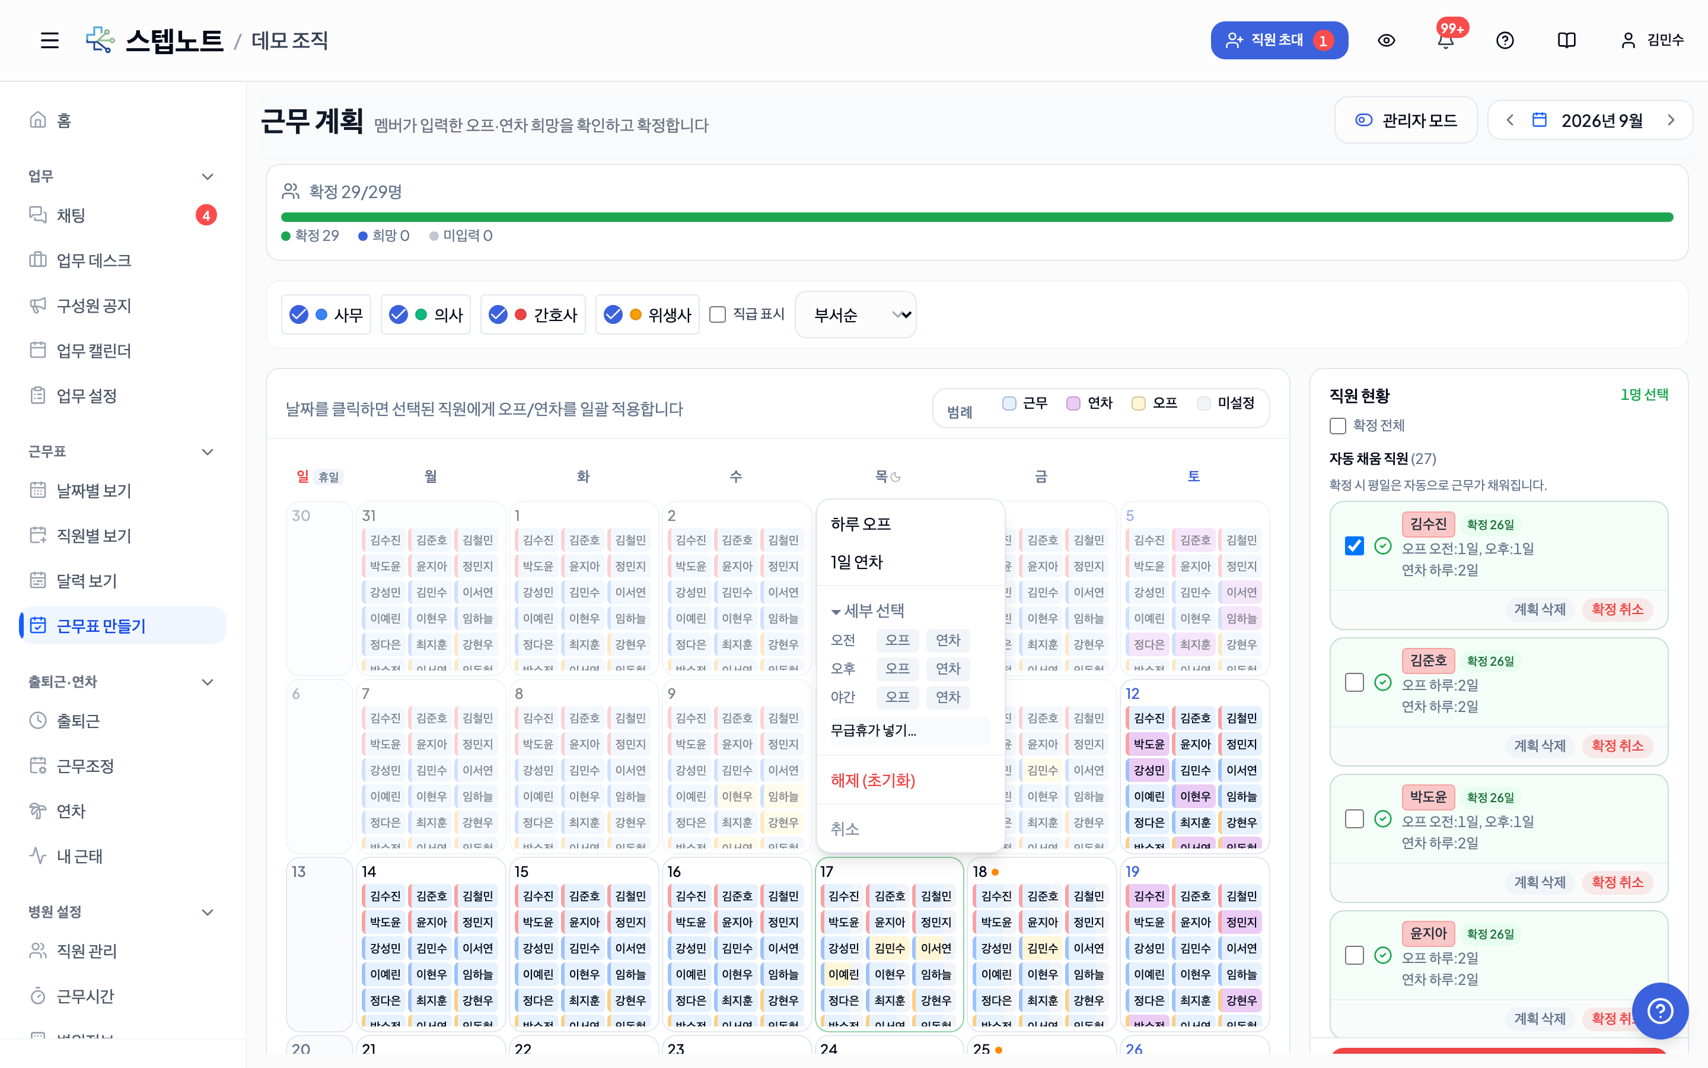Open the hamburger navigation menu
The height and width of the screenshot is (1068, 1708).
(x=49, y=40)
